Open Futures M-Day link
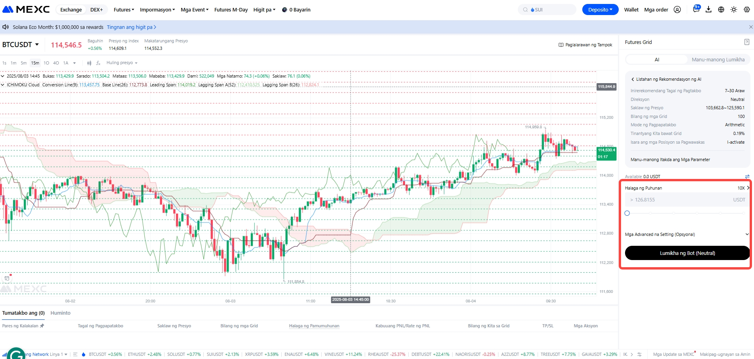The height and width of the screenshot is (359, 754). tap(231, 9)
